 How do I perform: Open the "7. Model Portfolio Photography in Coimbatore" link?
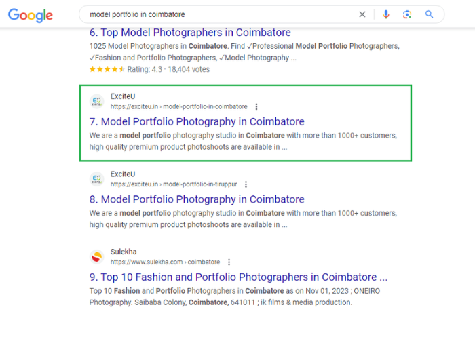(x=197, y=122)
